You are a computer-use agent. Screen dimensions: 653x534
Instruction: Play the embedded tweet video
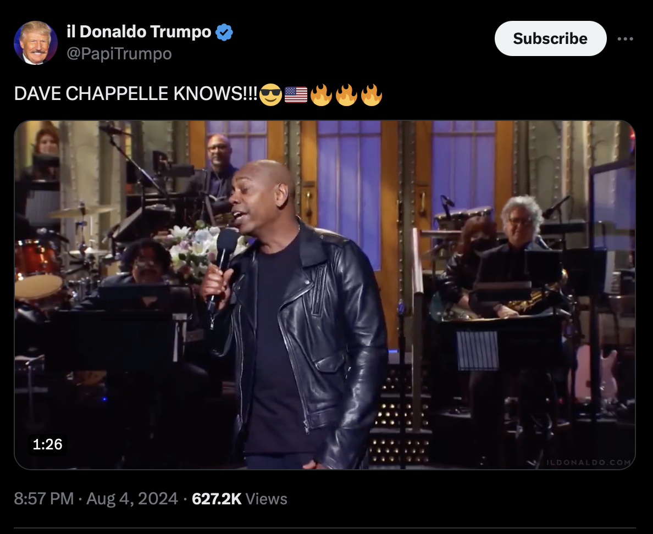click(325, 295)
